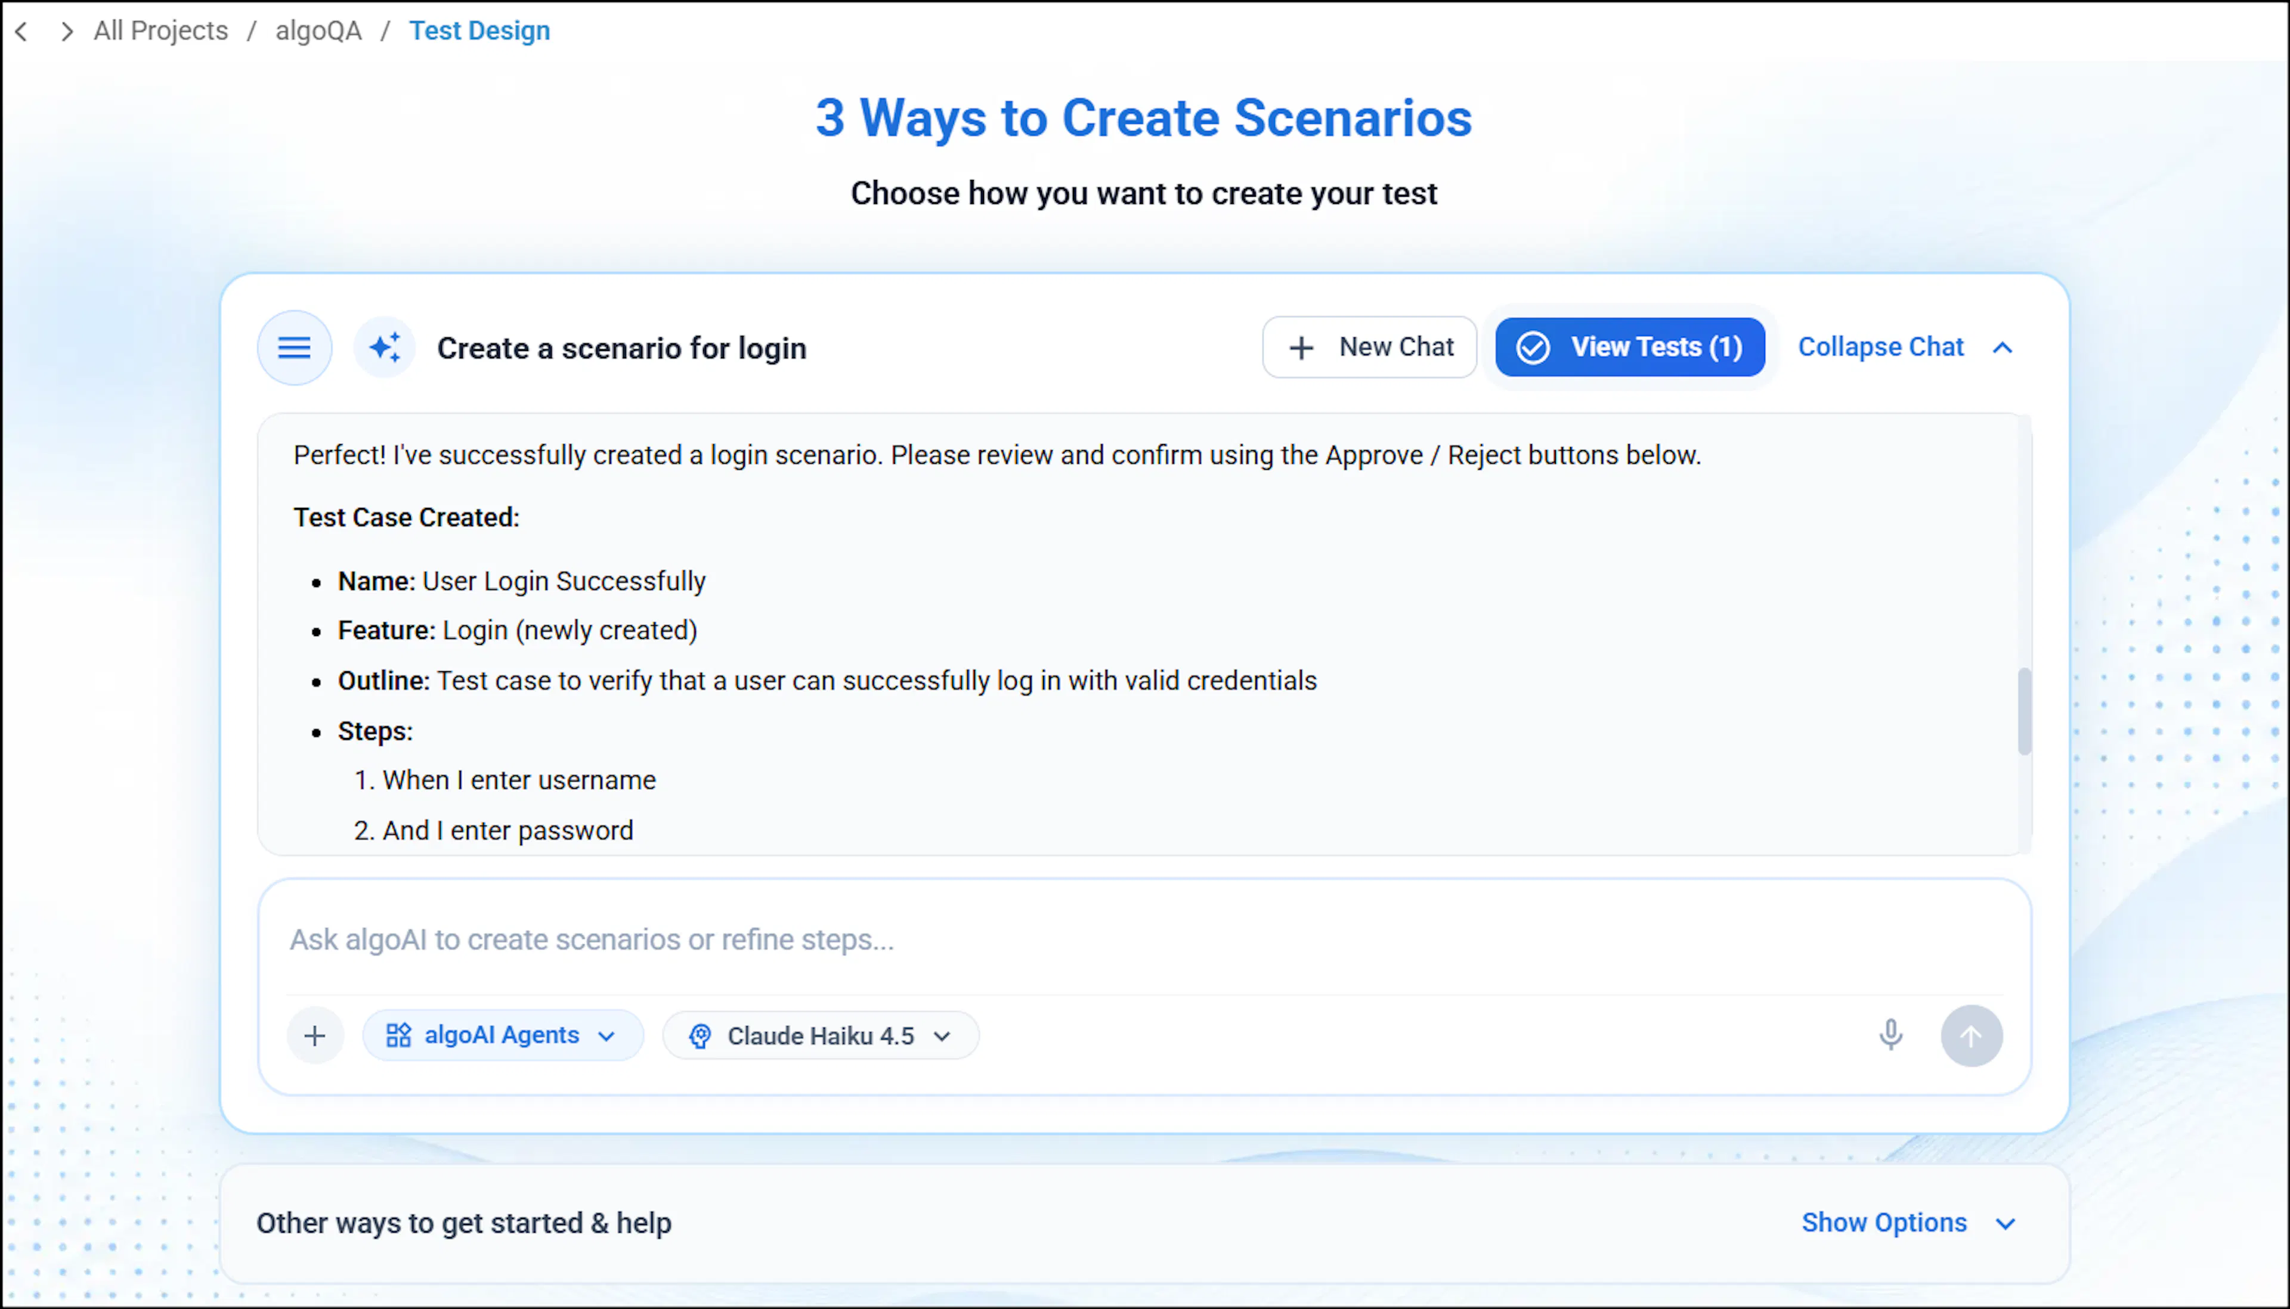Screen dimensions: 2290x1309
Task: Click 'Choose how you want to create your test' subtitle
Action: coord(1143,193)
